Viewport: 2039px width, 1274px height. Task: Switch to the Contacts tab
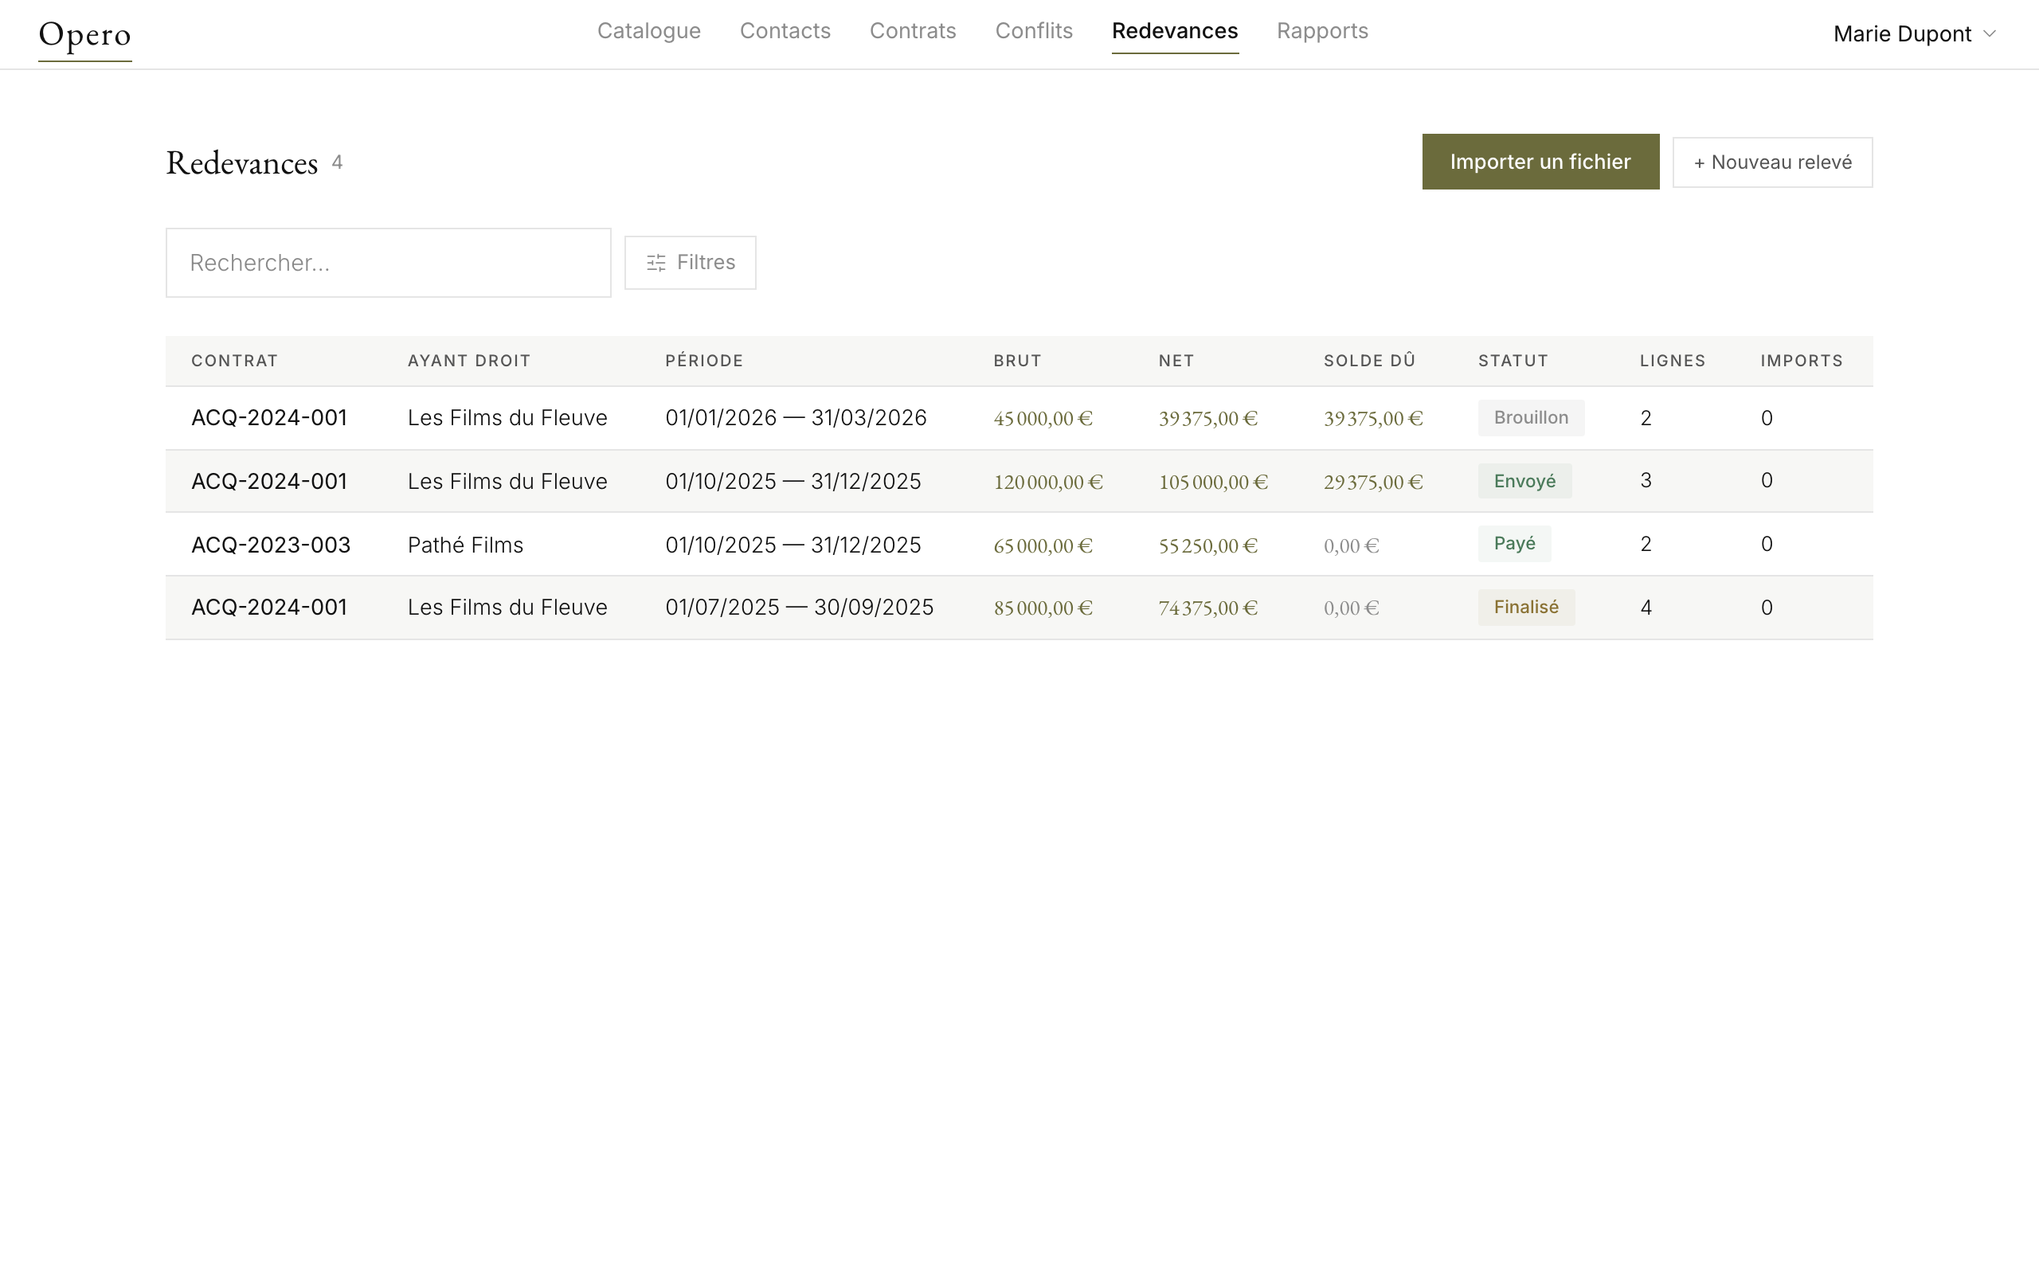[785, 31]
